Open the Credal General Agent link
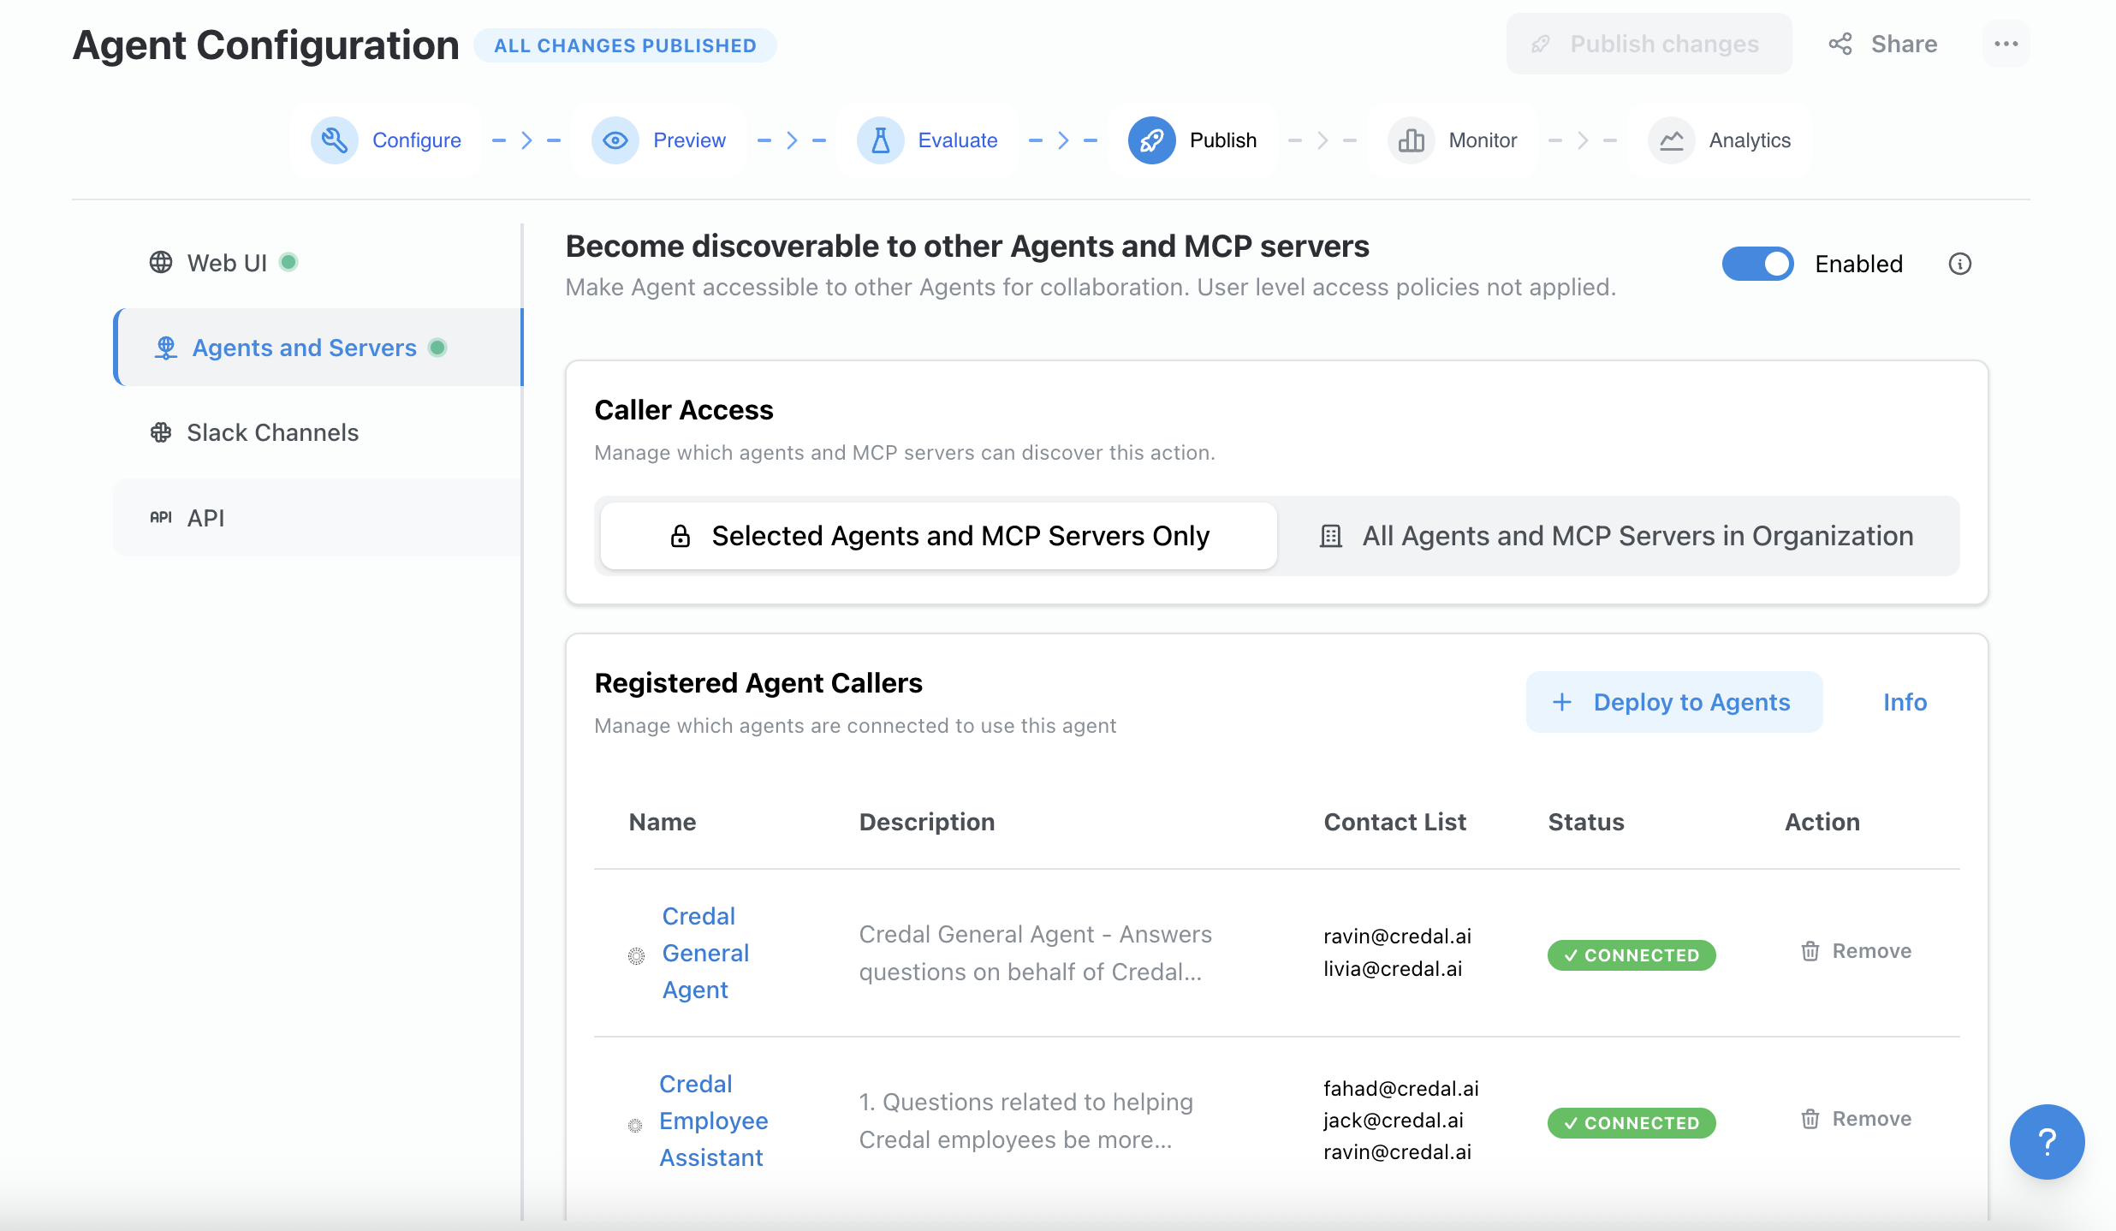 (705, 953)
